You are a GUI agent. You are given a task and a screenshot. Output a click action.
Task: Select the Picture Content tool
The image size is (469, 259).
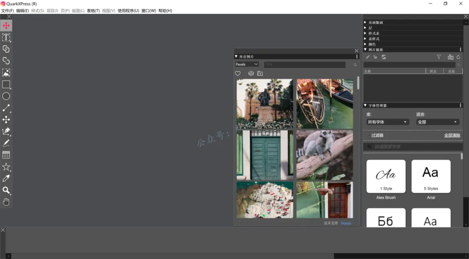tap(6, 72)
